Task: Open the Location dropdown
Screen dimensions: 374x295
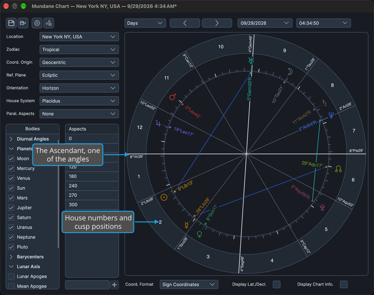Action: click(x=79, y=37)
